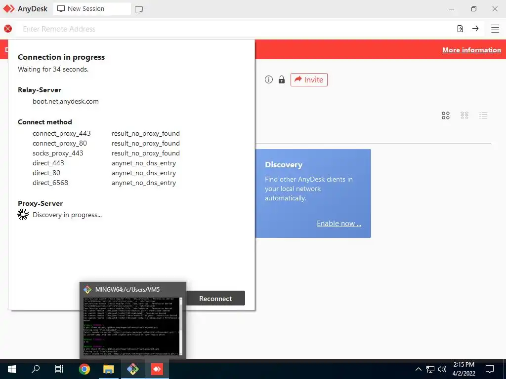The image size is (506, 379).
Task: Click the connect_proxy_80 entry
Action: click(60, 144)
